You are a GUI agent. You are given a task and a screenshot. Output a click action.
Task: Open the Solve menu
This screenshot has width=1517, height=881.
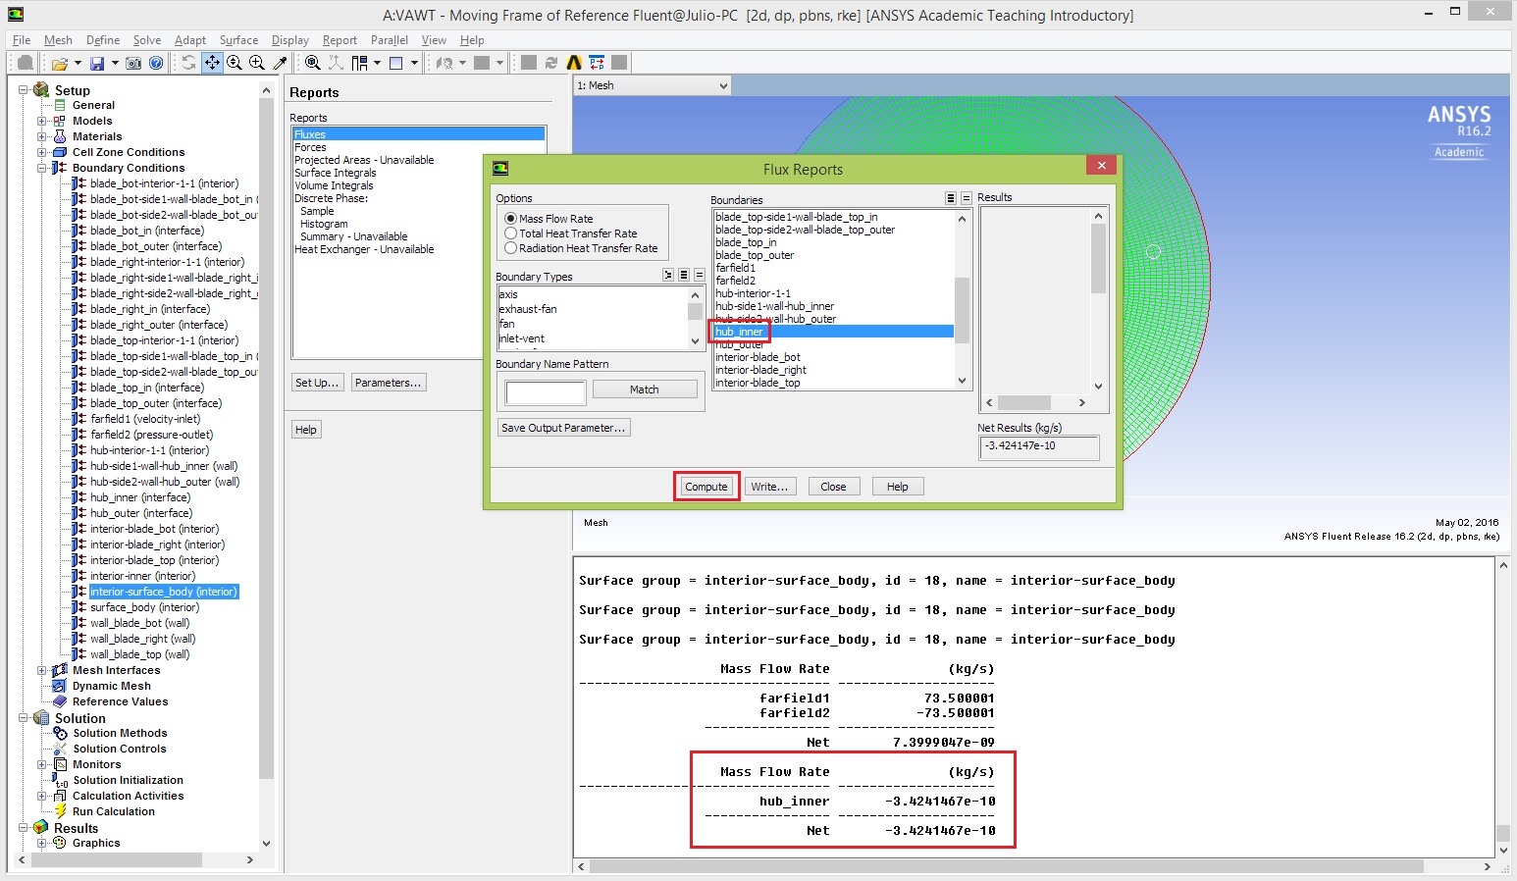(147, 40)
